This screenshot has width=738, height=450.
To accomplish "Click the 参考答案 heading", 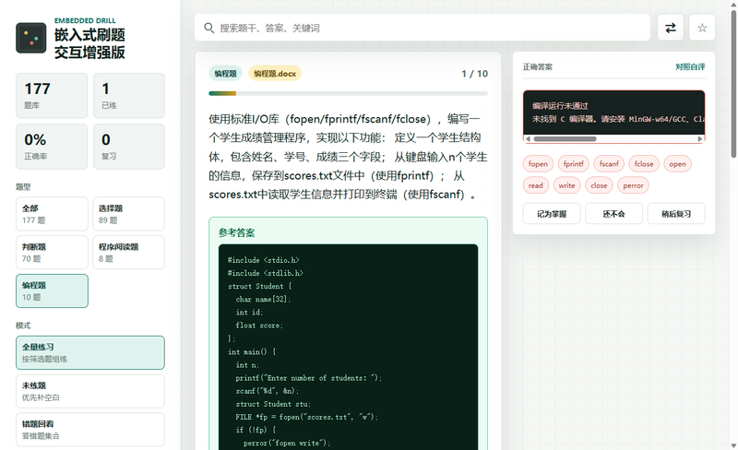I will (x=237, y=232).
